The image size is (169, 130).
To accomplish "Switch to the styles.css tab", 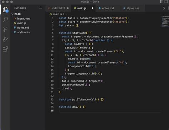I will 133,8.
